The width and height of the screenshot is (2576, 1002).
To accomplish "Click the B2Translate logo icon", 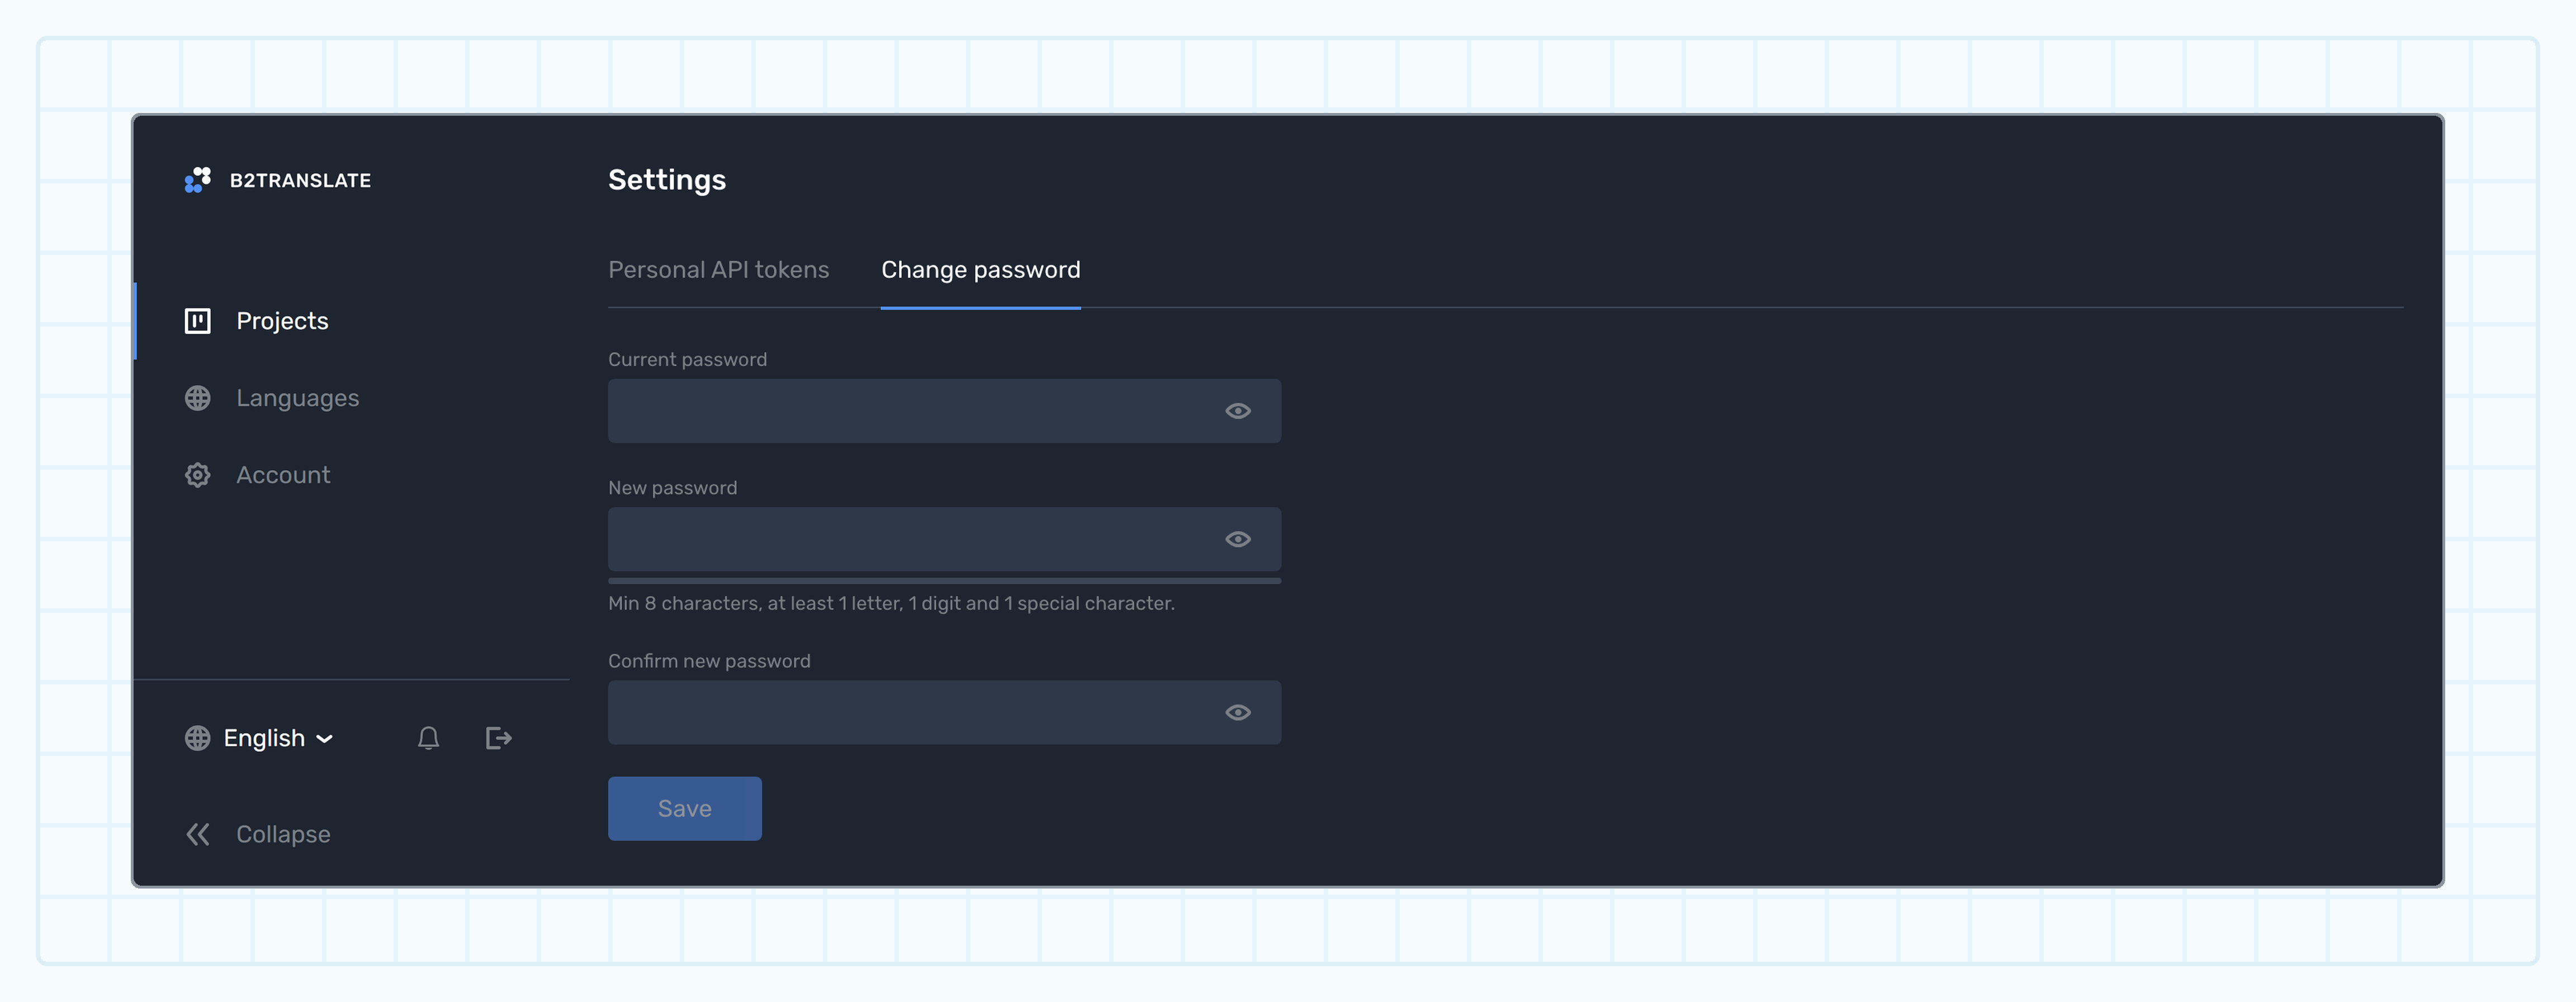I will (198, 180).
